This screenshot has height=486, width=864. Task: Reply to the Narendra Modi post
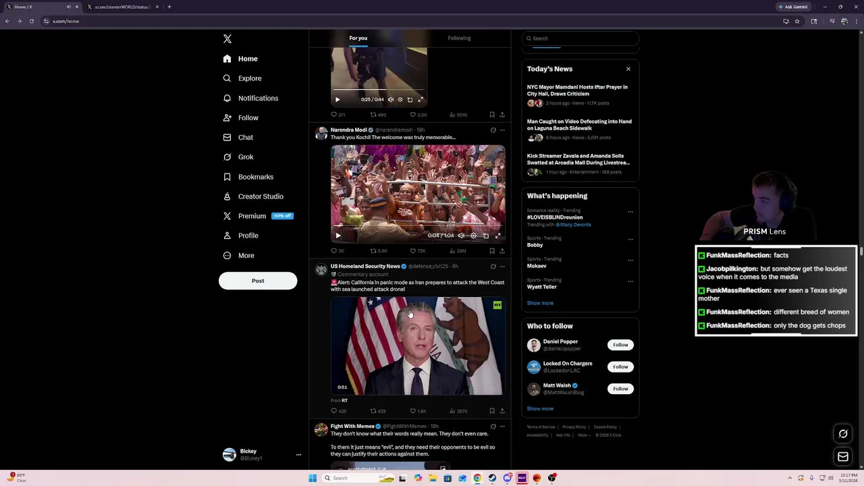pyautogui.click(x=337, y=250)
